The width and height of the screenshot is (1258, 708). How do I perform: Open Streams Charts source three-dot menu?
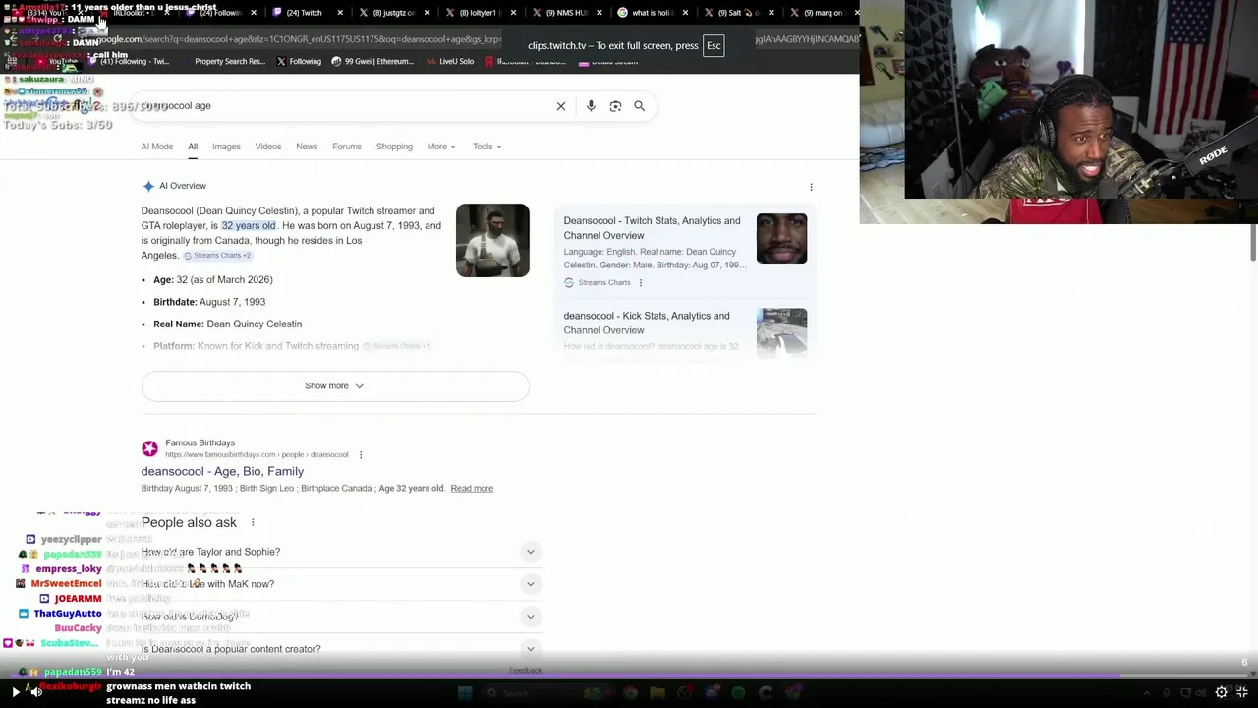click(640, 283)
